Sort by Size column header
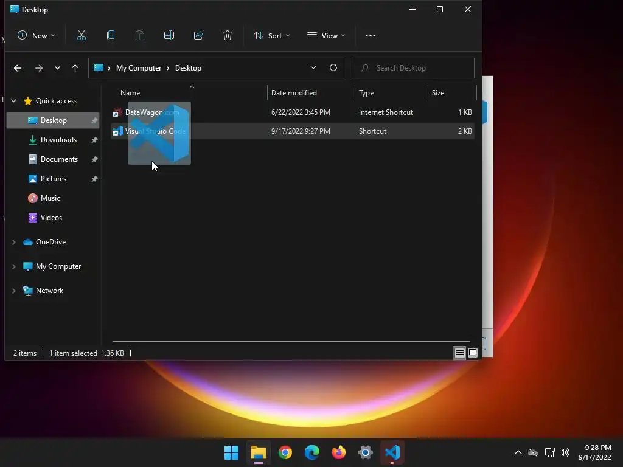The height and width of the screenshot is (467, 623). pos(438,93)
